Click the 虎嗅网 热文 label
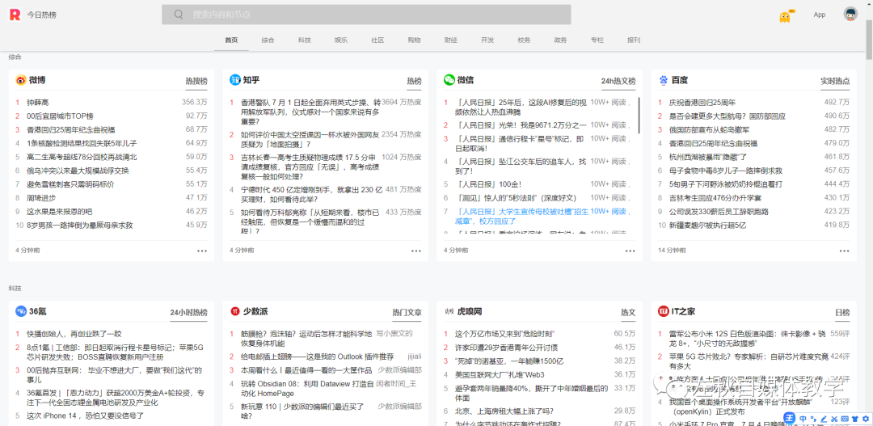This screenshot has width=873, height=426. click(x=628, y=312)
